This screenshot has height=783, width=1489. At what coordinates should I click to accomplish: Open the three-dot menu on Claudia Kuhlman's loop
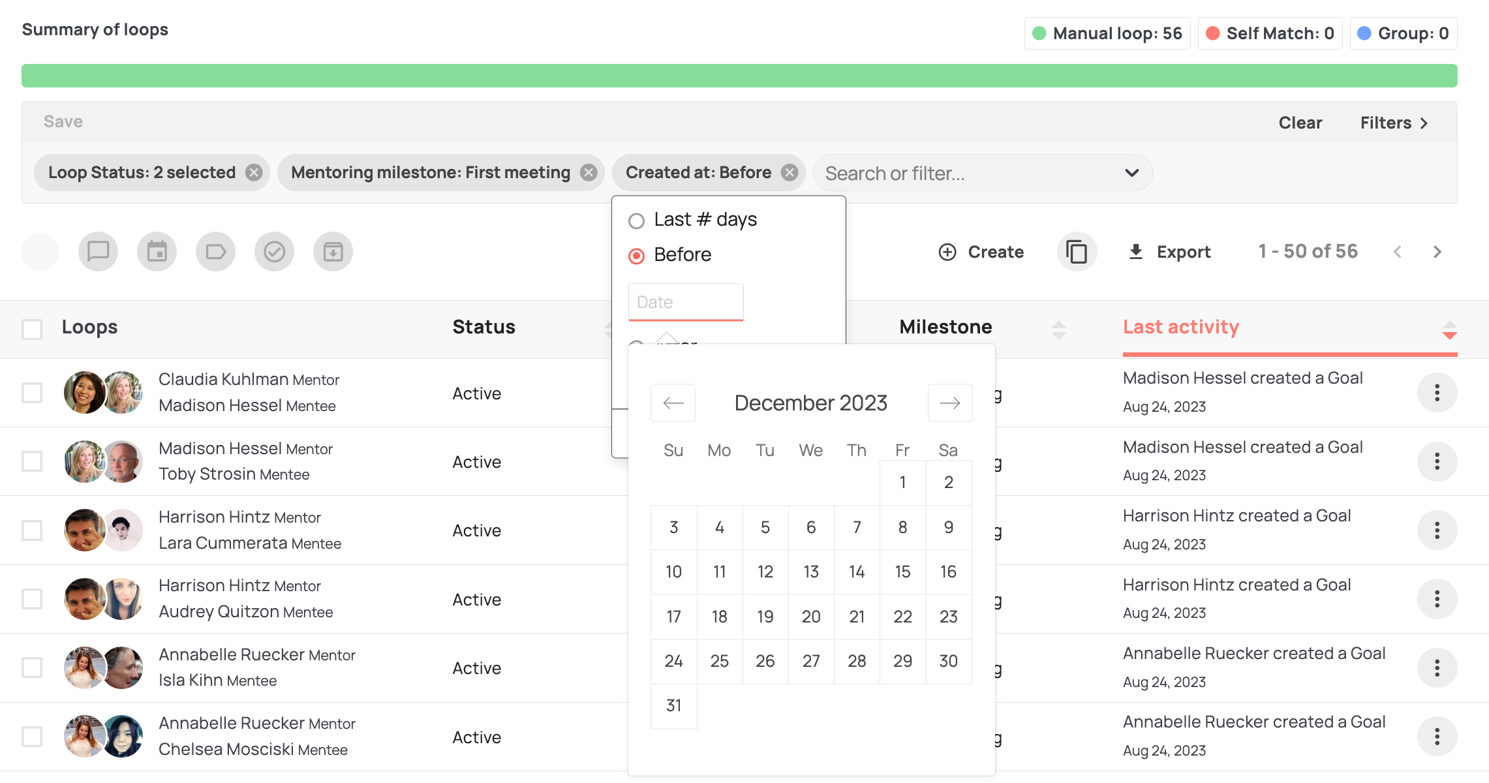[x=1437, y=392]
